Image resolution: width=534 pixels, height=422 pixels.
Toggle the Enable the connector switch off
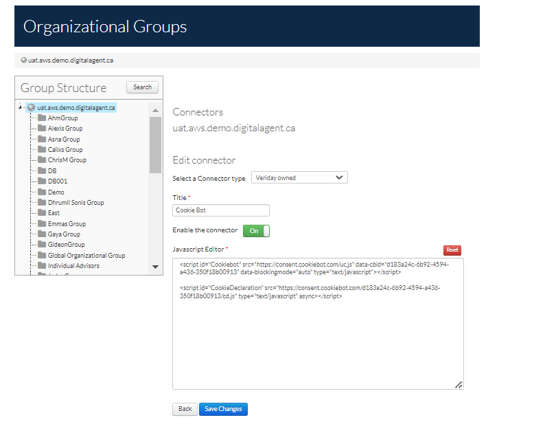click(256, 231)
